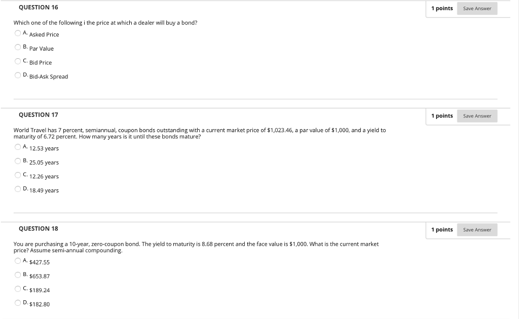Select option D Bid-Ask Spread in Question 16
The width and height of the screenshot is (519, 319).
coord(17,75)
